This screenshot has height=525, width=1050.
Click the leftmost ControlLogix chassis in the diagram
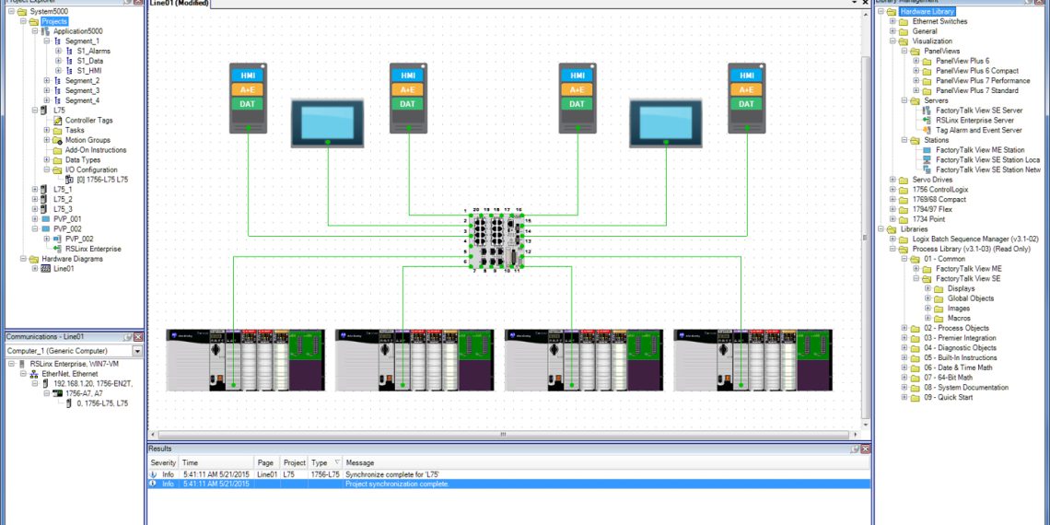(x=247, y=358)
